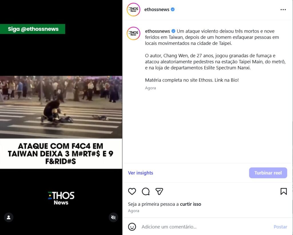This screenshot has height=235, width=293.
Task: Open ethossnews username in header
Action: click(157, 9)
